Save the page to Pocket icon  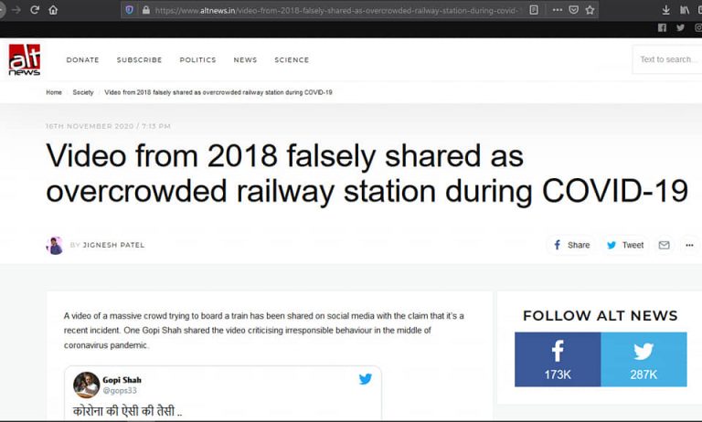coord(573,10)
